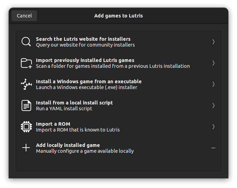
Task: Click the magnifying glass search icon
Action: pyautogui.click(x=26, y=42)
